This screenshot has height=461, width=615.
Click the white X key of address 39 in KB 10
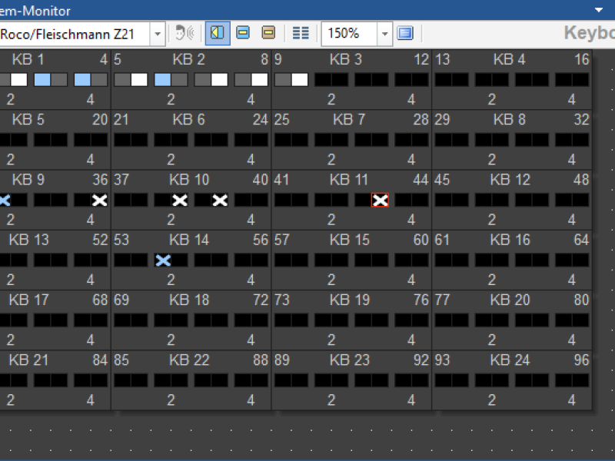220,200
